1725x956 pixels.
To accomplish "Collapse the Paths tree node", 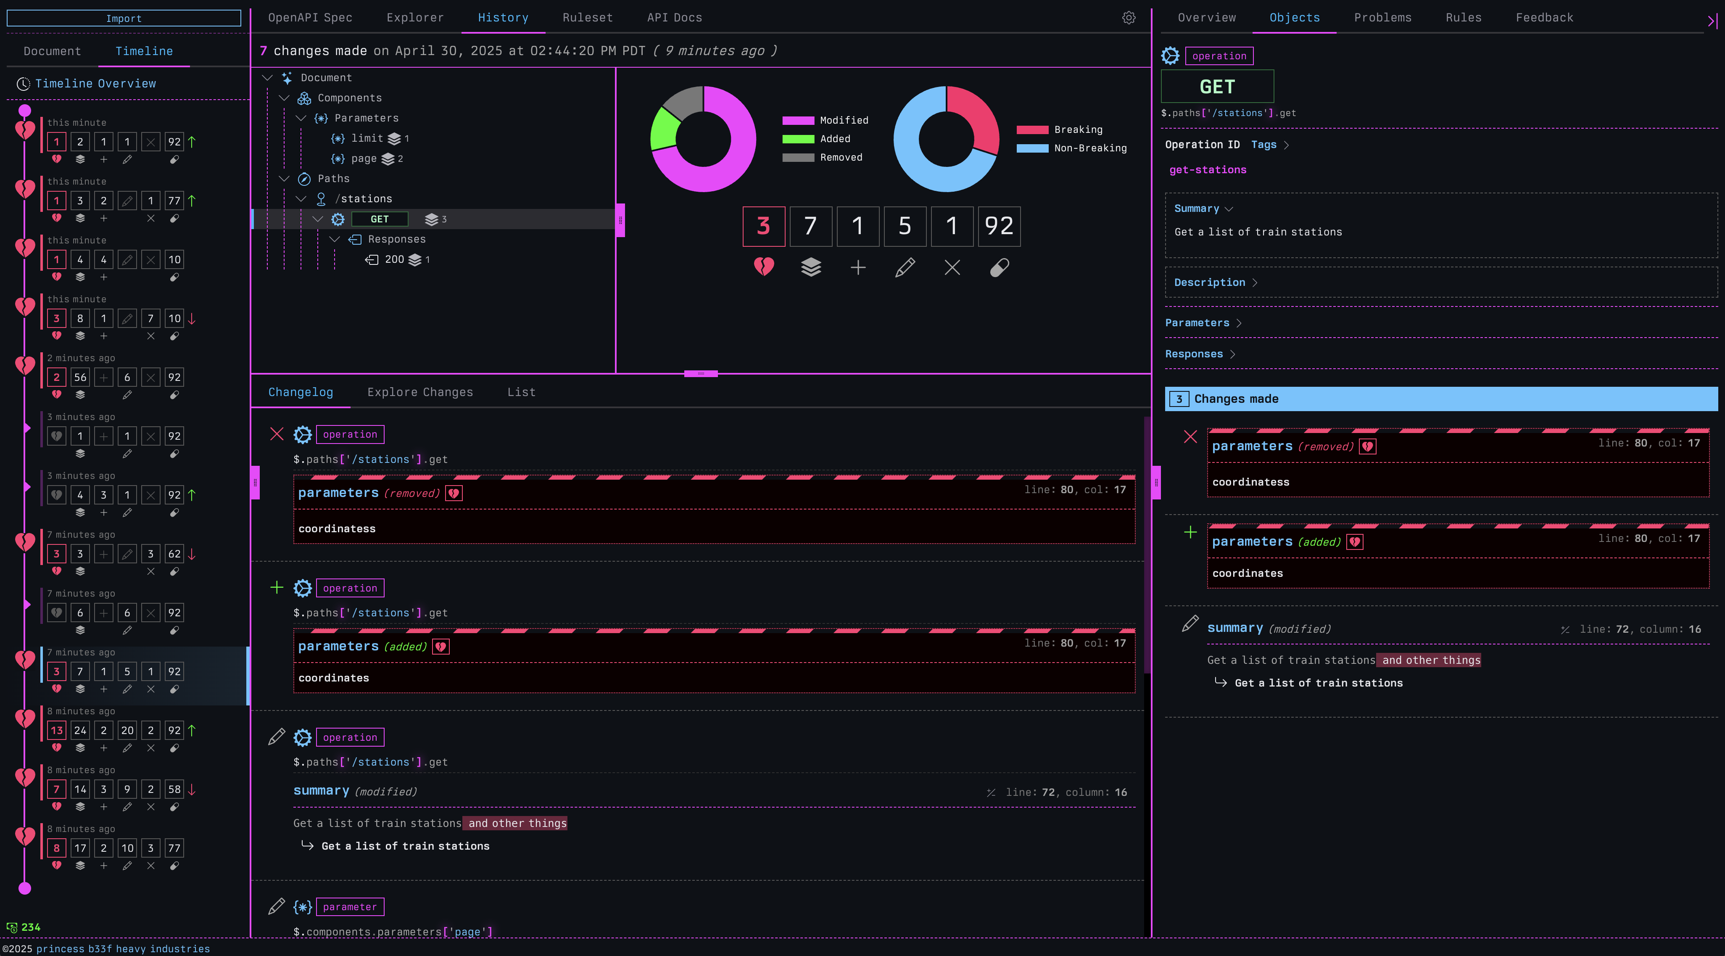I will click(x=284, y=179).
